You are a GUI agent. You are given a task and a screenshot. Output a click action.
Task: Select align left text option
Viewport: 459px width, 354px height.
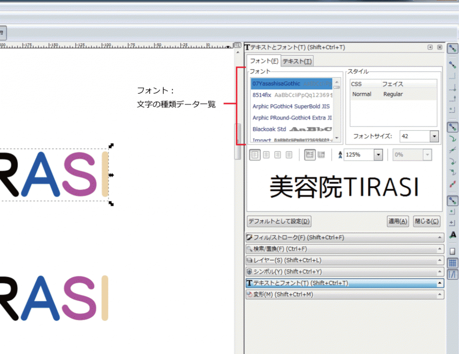[x=255, y=154]
